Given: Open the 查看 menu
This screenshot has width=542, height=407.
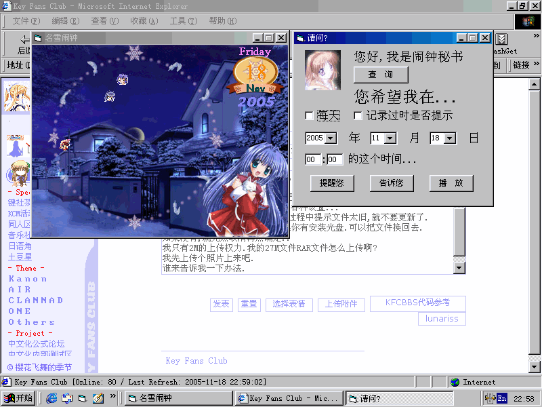Looking at the screenshot, I should coord(105,21).
